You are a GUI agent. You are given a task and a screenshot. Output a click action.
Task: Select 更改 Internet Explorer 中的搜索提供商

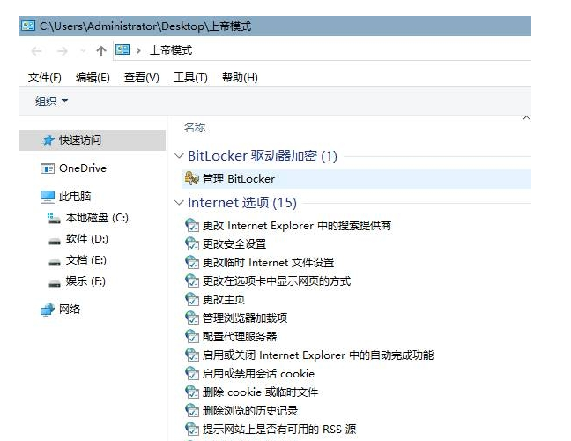[x=297, y=226]
